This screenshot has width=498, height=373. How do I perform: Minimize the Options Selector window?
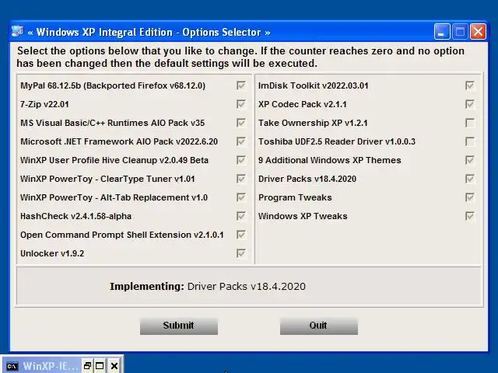pos(442,32)
